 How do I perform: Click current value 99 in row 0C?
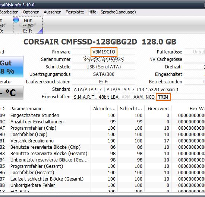point(113,122)
